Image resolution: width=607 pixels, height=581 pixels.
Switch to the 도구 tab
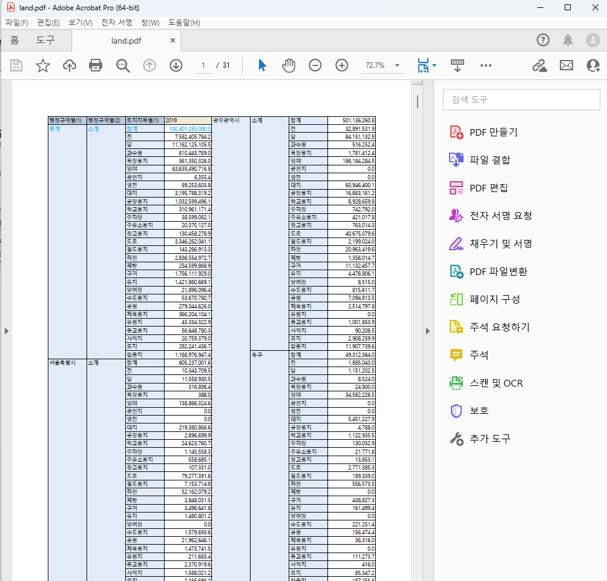coord(45,40)
